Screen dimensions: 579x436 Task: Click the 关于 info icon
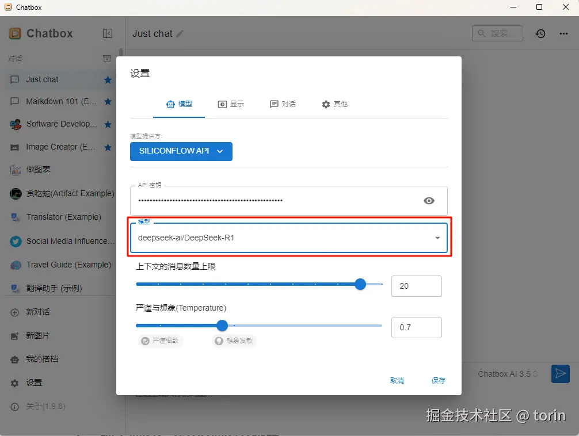tap(14, 407)
